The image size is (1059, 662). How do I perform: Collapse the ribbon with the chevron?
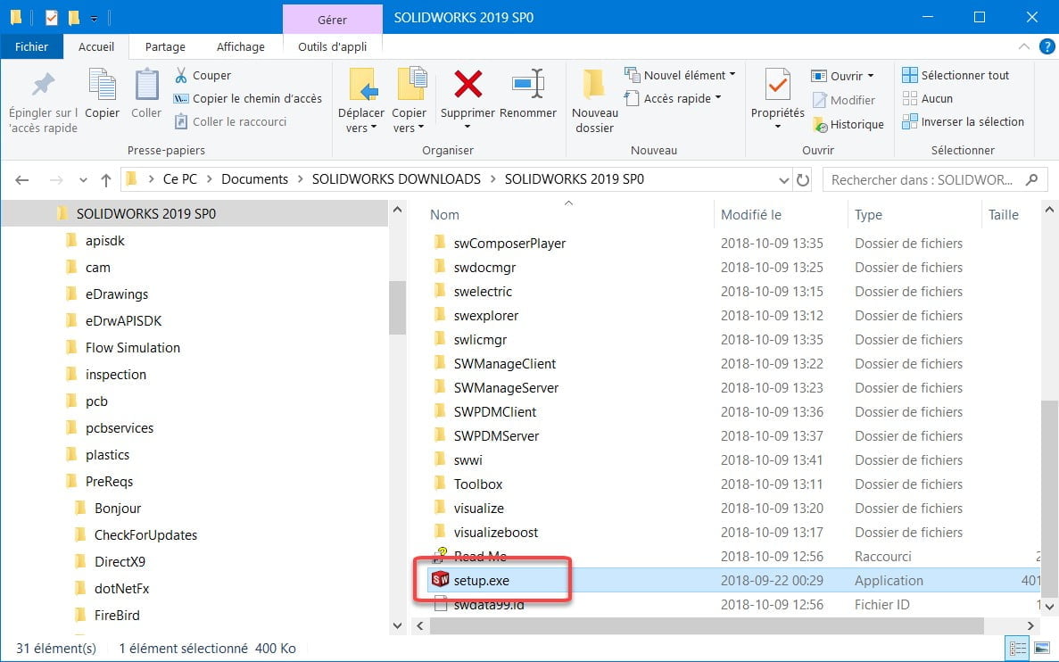1024,46
